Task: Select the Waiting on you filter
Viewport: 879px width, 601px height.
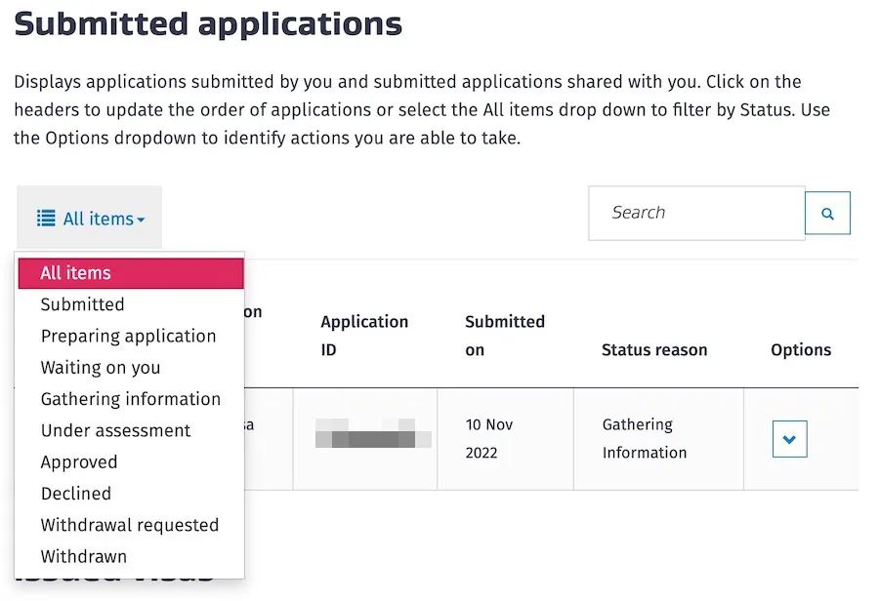Action: coord(100,368)
